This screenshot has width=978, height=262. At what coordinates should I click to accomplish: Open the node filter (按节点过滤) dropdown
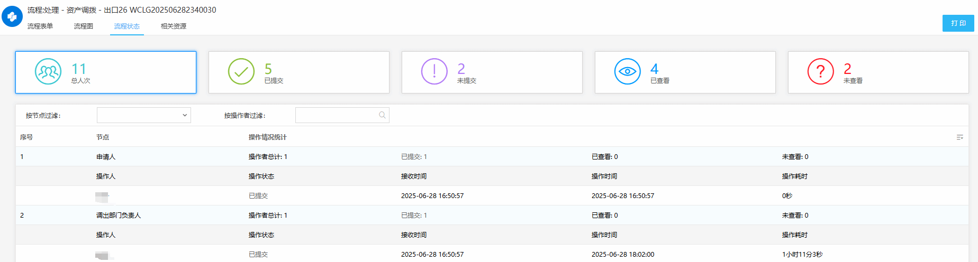tap(140, 115)
